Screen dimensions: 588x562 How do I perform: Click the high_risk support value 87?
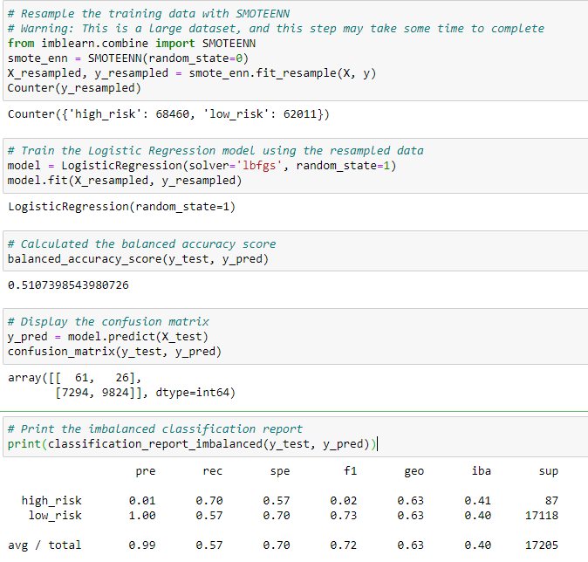click(551, 501)
